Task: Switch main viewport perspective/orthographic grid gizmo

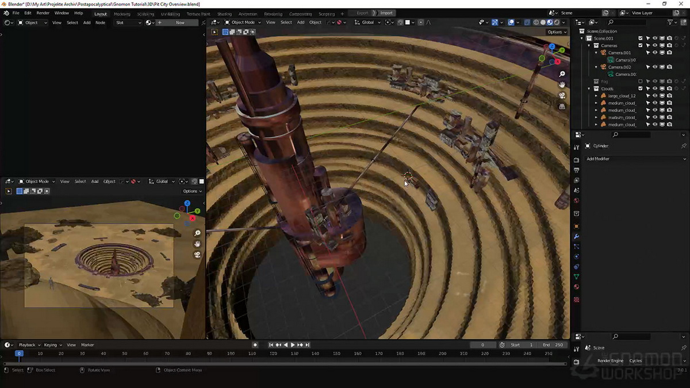Action: [562, 106]
